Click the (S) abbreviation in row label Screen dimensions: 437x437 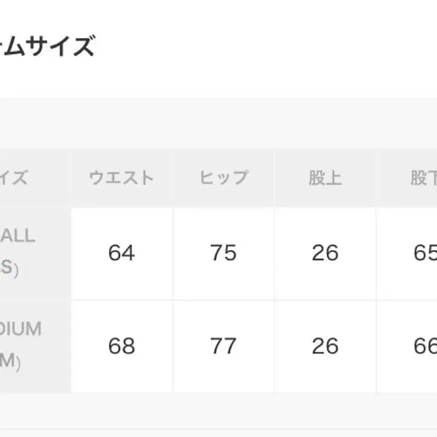11,269
